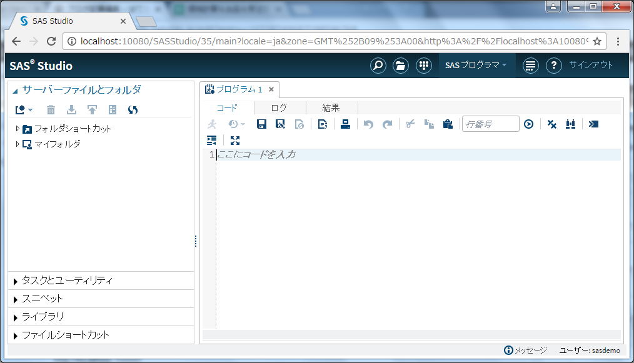Click the メッセージ status link
This screenshot has width=634, height=363.
pyautogui.click(x=525, y=350)
